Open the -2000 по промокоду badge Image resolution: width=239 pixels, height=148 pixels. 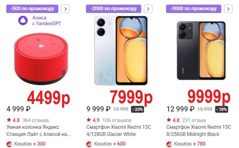click(114, 9)
